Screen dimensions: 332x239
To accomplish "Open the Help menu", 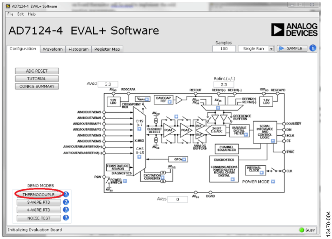I will click(31, 14).
